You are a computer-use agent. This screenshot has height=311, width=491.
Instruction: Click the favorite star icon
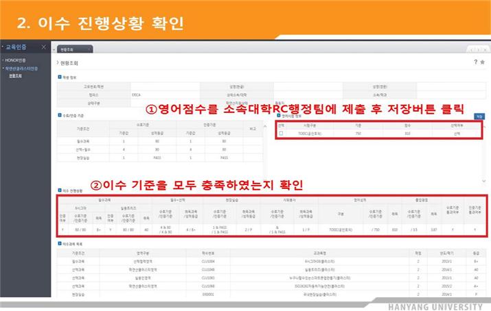coord(483,62)
